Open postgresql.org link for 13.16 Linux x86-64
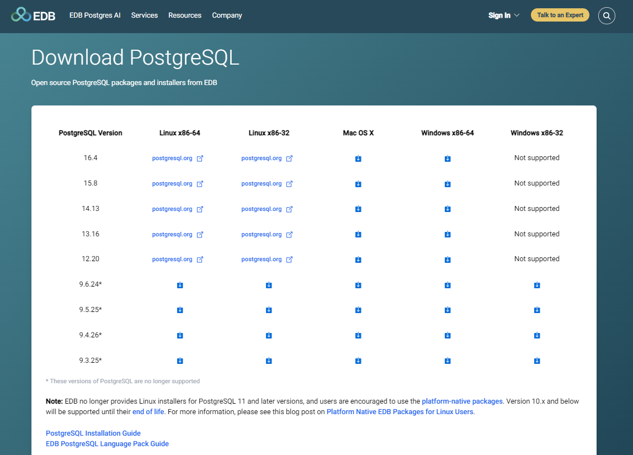Screen dimensions: 633x455 click(178, 234)
